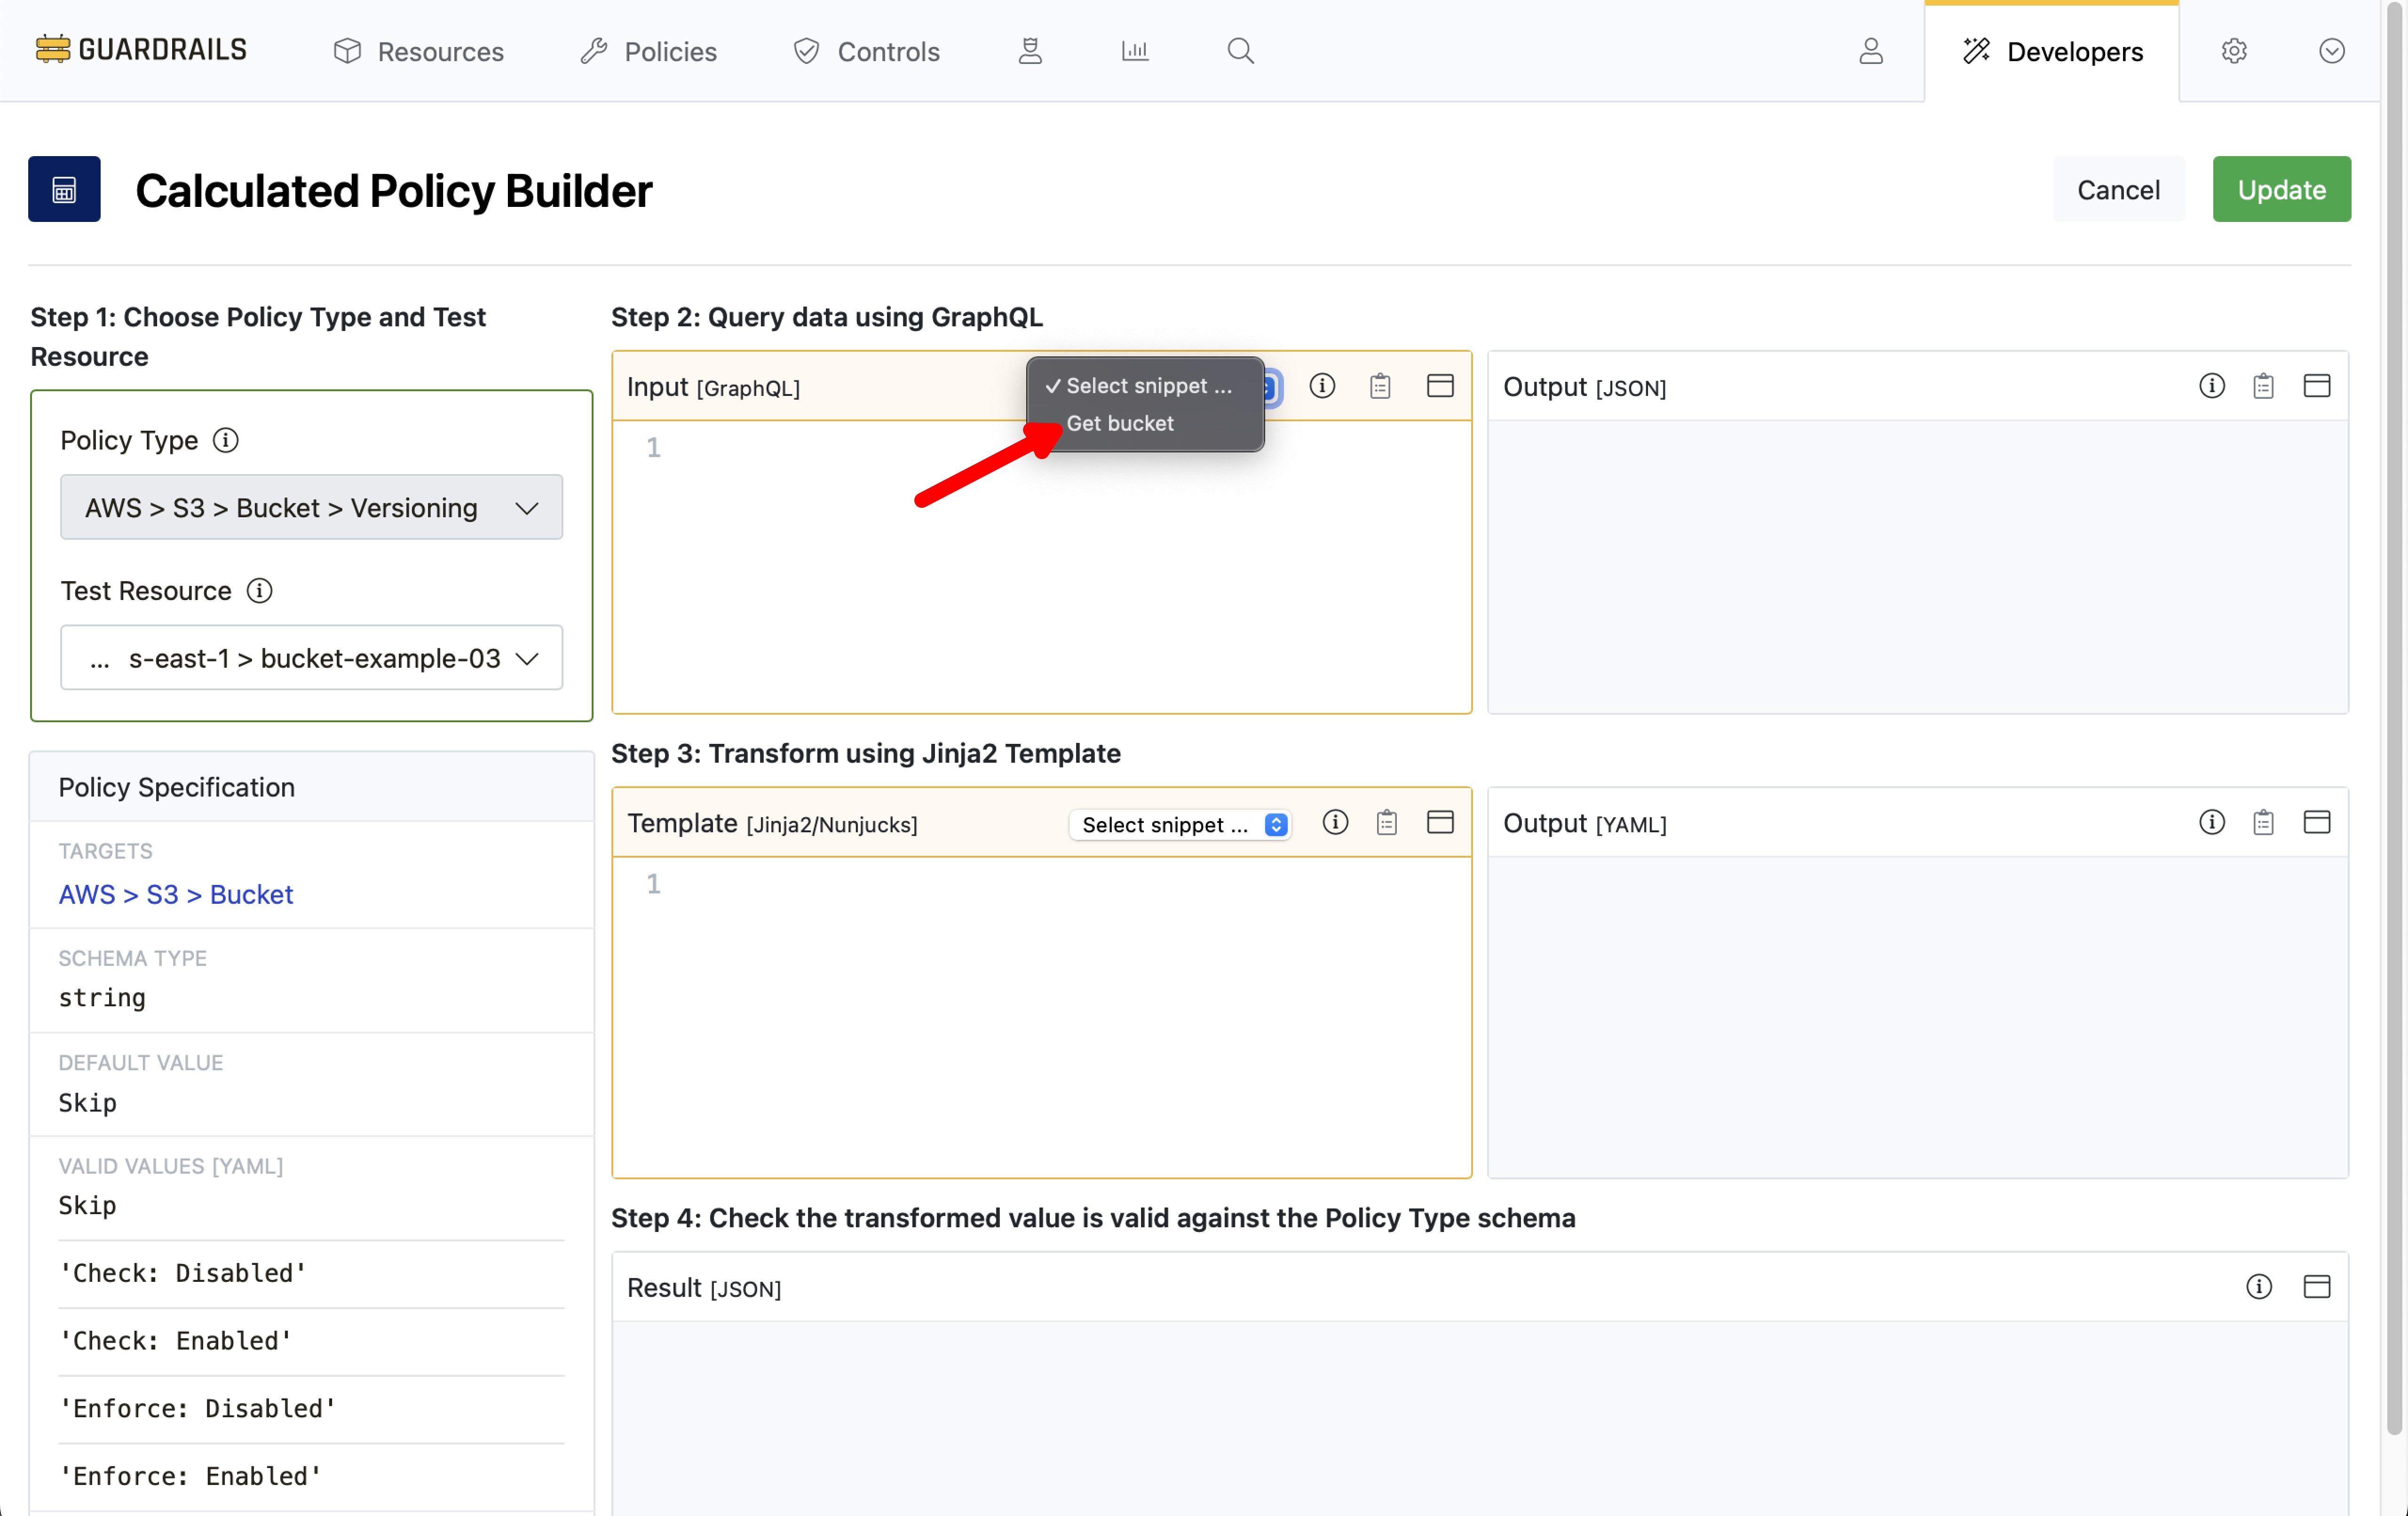
Task: Open Template Select snippet dropdown
Action: pyautogui.click(x=1180, y=824)
